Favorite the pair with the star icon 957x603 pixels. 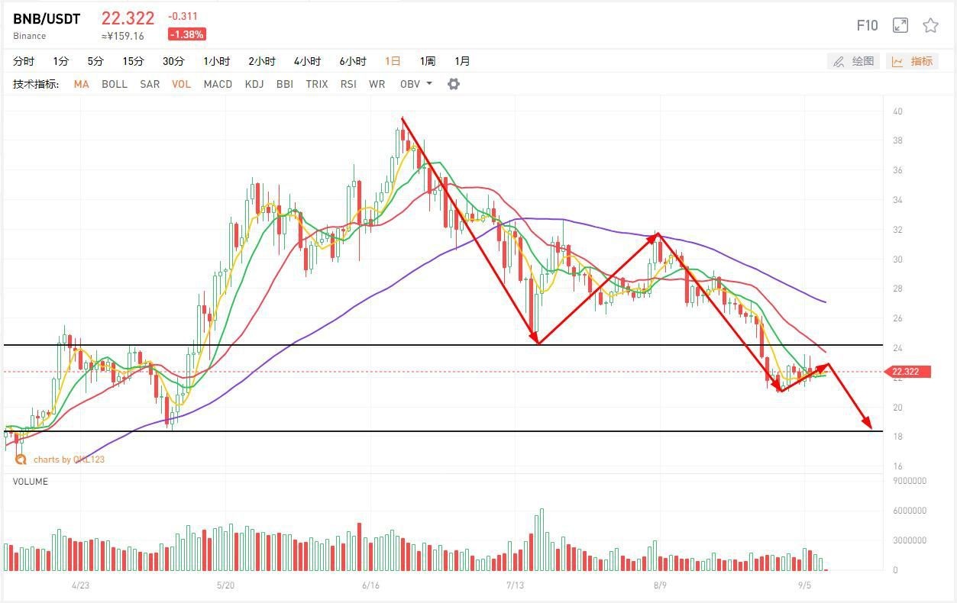930,25
